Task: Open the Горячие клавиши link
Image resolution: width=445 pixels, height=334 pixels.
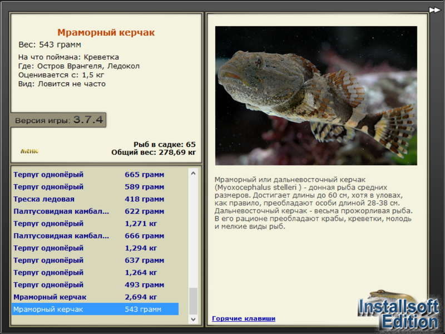Action: 243,318
